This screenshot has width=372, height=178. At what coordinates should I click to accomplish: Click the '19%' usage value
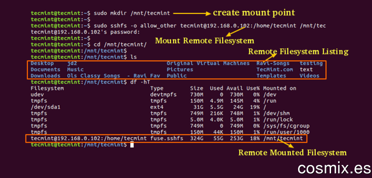(x=254, y=107)
